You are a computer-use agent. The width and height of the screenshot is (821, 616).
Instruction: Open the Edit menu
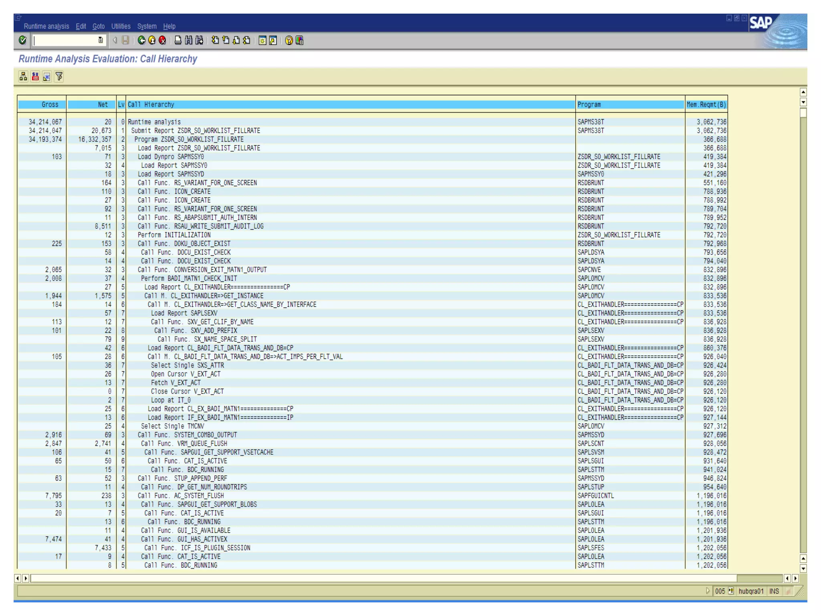81,26
